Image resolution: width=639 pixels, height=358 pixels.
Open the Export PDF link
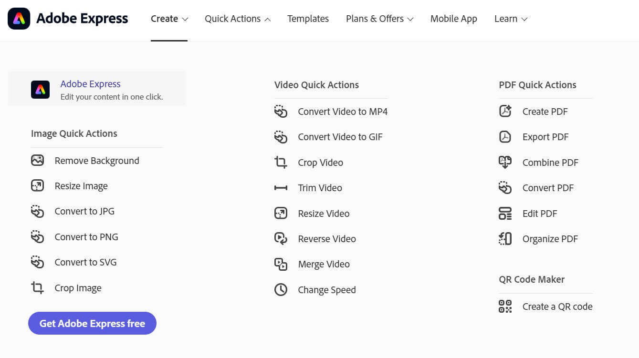(545, 137)
